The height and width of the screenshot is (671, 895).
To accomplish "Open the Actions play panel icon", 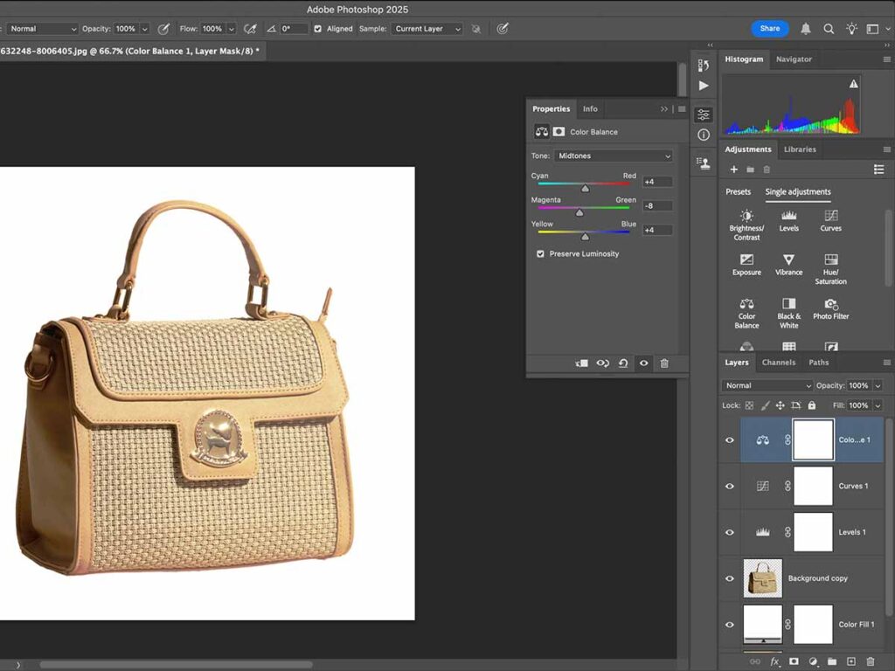I will point(704,86).
